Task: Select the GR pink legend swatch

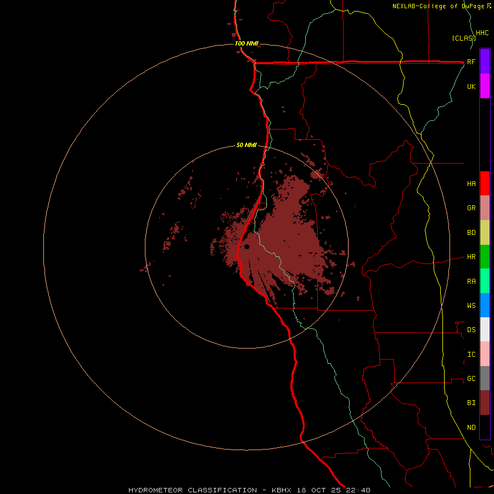Action: coord(485,208)
